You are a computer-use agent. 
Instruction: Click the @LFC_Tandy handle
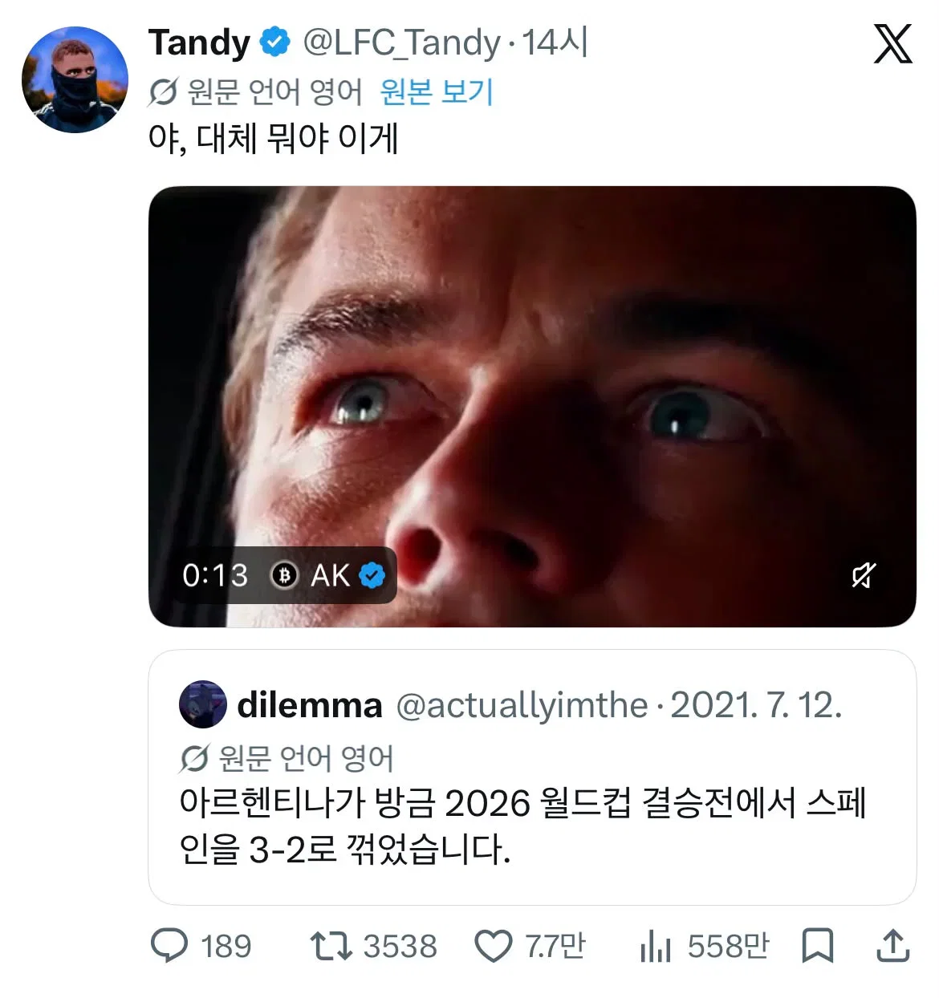[402, 43]
